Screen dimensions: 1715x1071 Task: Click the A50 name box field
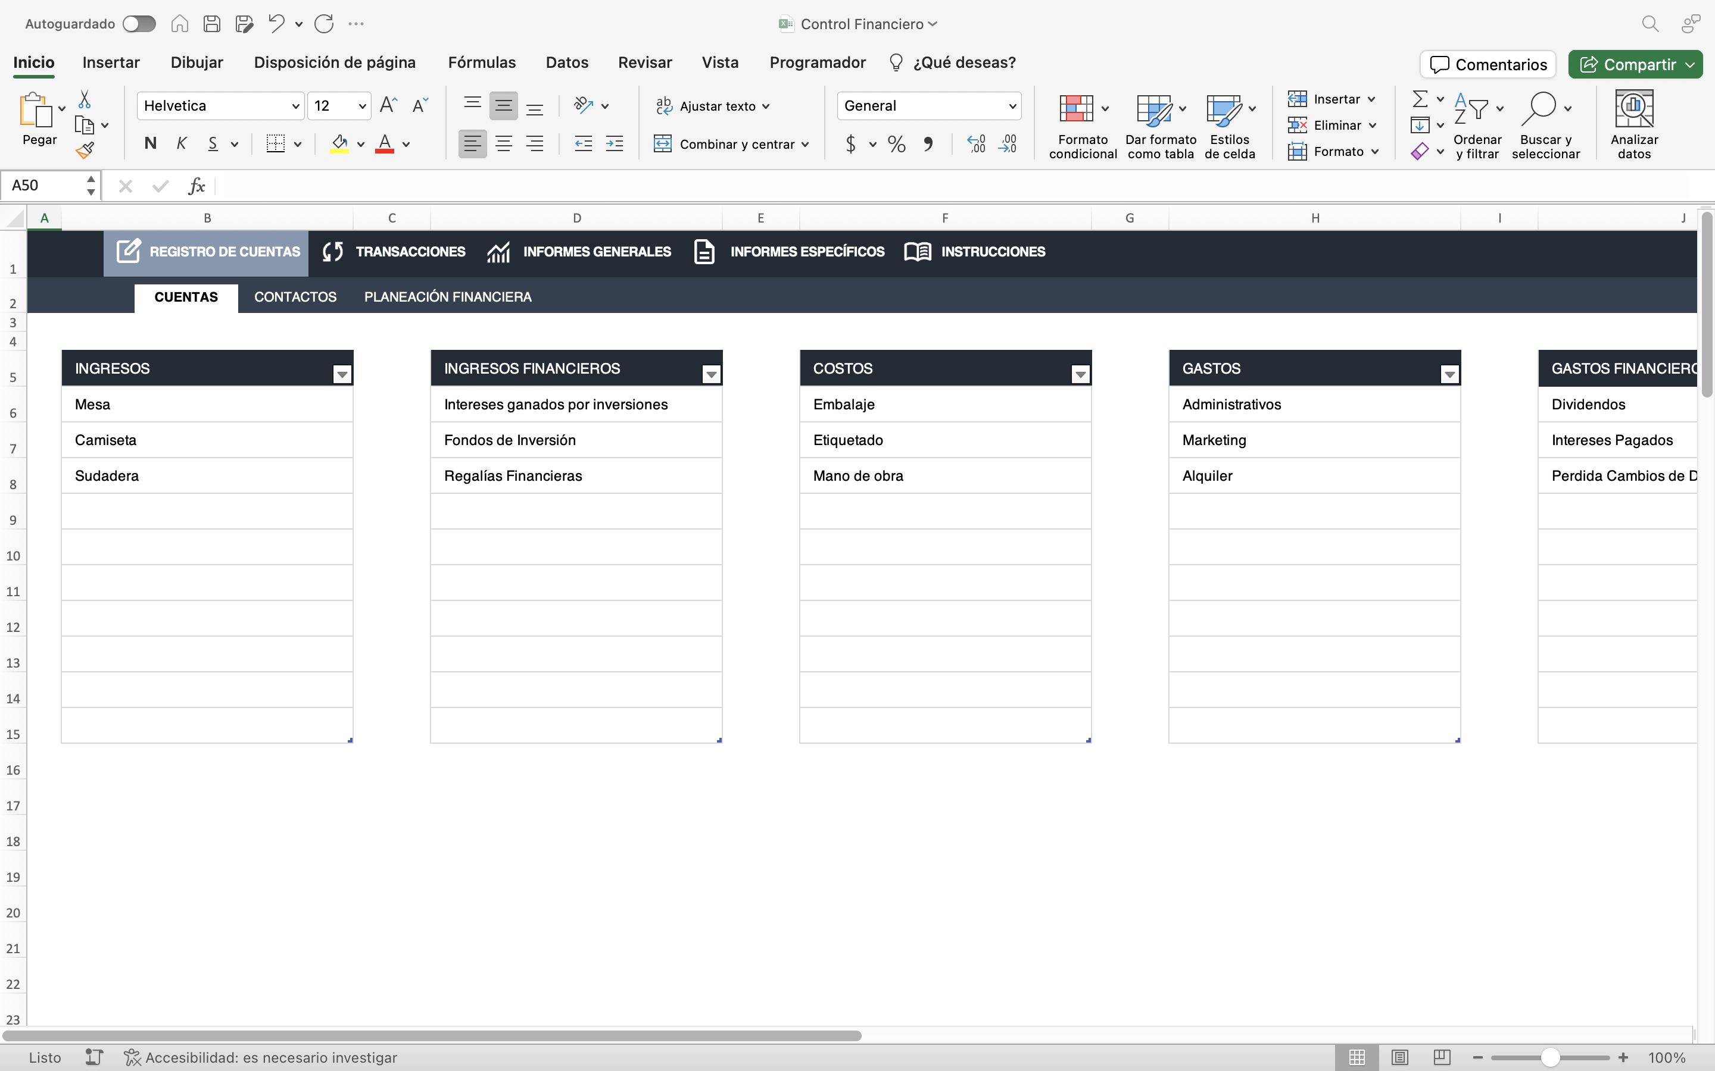point(44,186)
